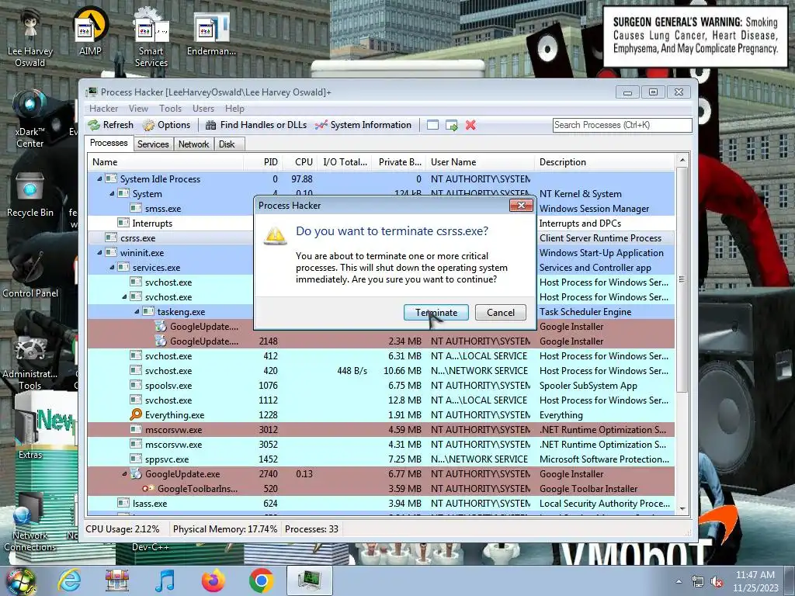
Task: Open the AIMP desktop shortcut
Action: [x=90, y=31]
